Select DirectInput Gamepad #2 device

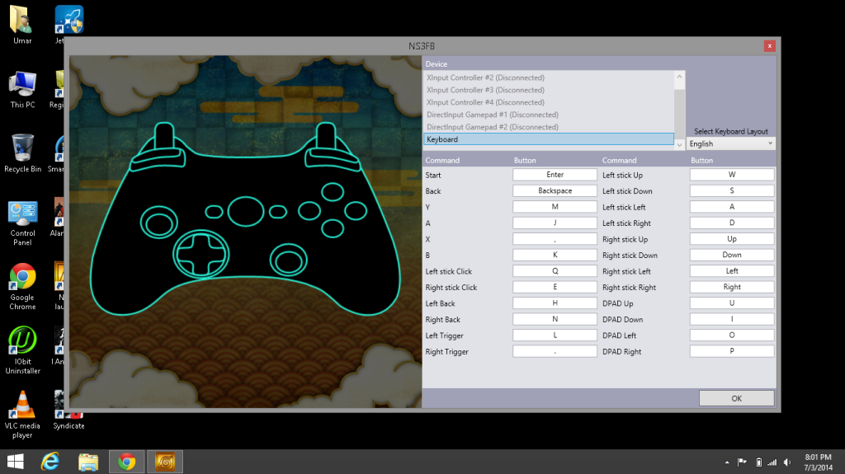(x=549, y=127)
